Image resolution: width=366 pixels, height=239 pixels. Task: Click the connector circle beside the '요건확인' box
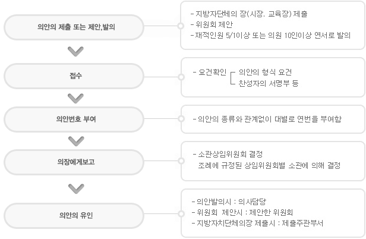(181, 77)
